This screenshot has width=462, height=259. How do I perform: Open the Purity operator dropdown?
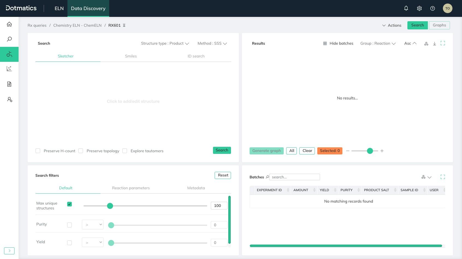[93, 225]
